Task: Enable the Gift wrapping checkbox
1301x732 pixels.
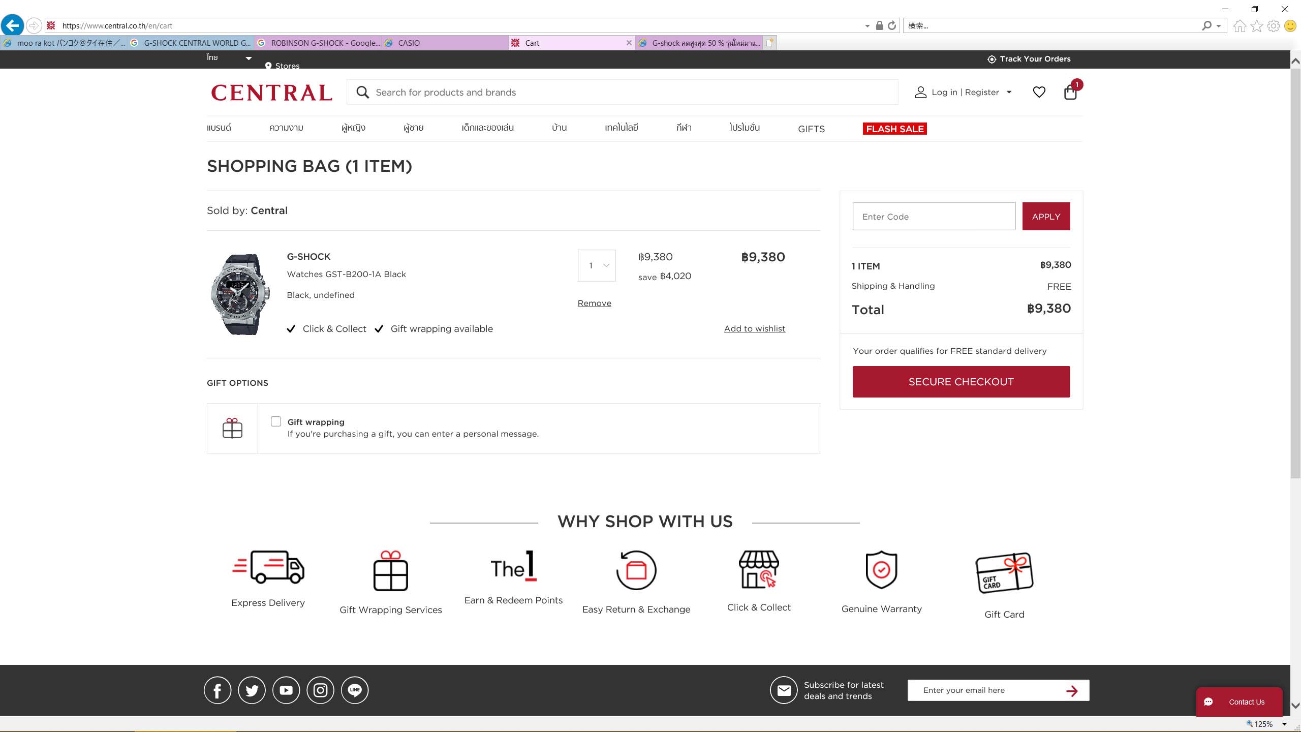Action: pos(276,421)
